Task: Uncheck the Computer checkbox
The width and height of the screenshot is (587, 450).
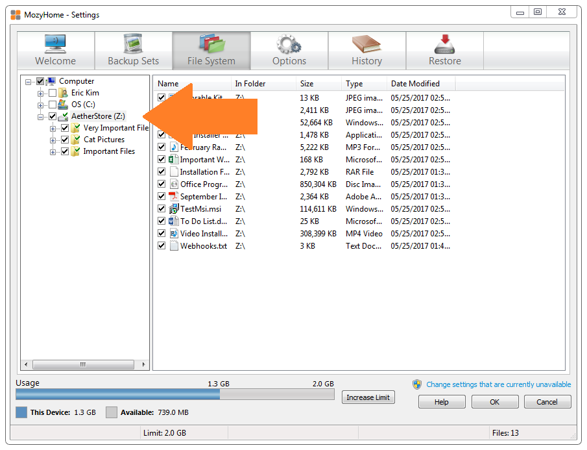Action: point(40,81)
